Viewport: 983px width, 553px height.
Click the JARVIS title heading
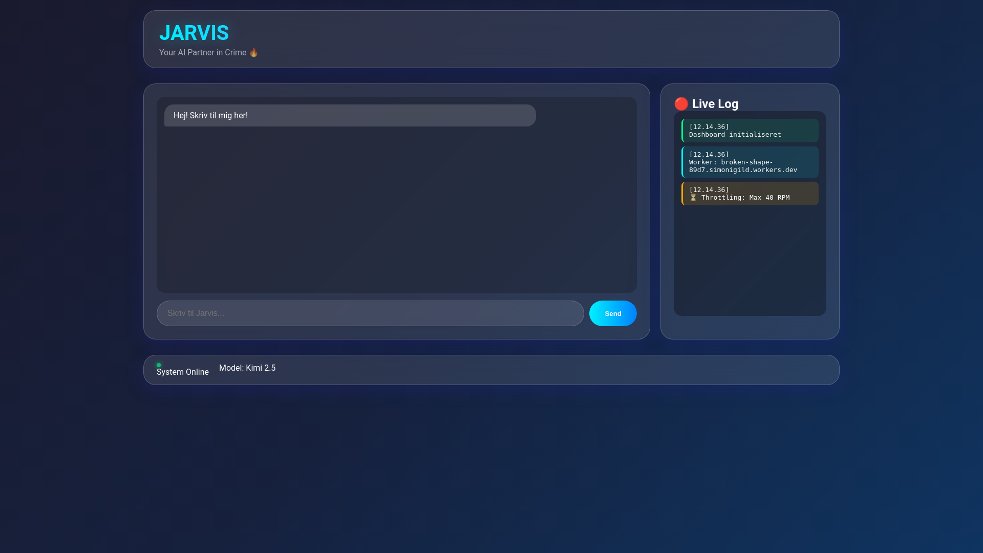194,33
